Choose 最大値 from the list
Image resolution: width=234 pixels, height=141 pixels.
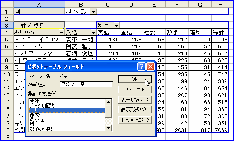tap(67, 115)
